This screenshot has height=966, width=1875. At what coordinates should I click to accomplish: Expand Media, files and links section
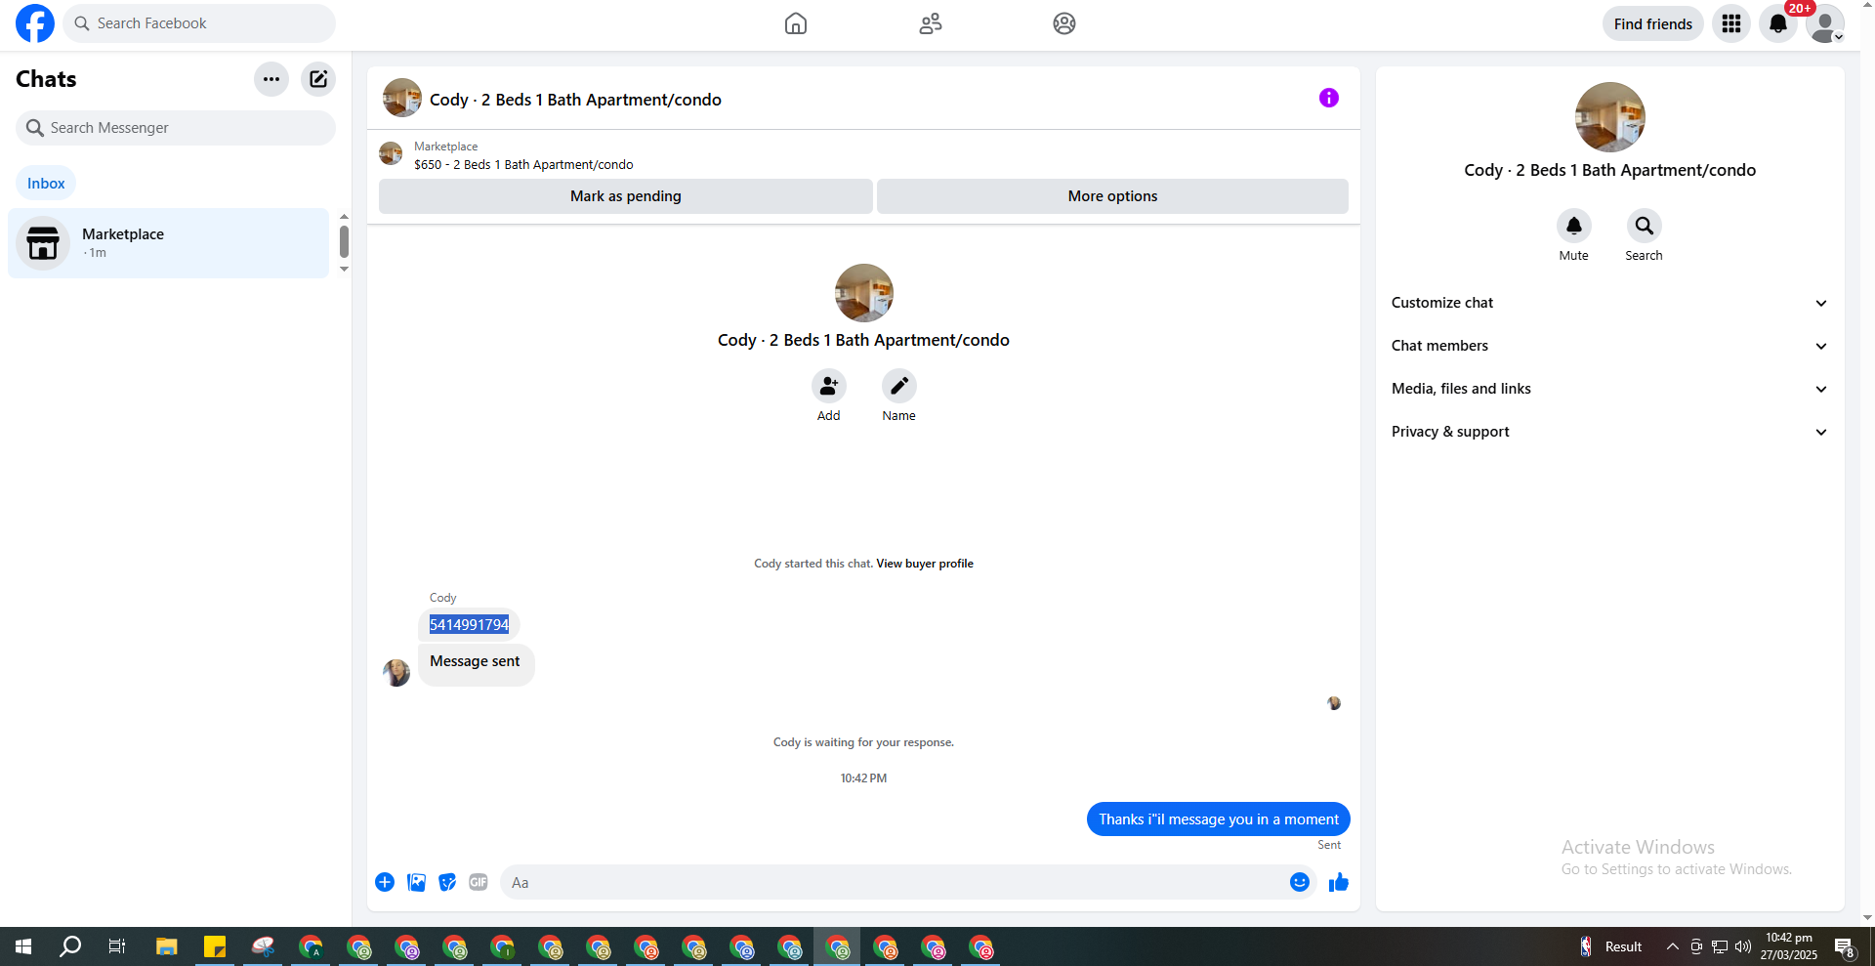click(1609, 389)
